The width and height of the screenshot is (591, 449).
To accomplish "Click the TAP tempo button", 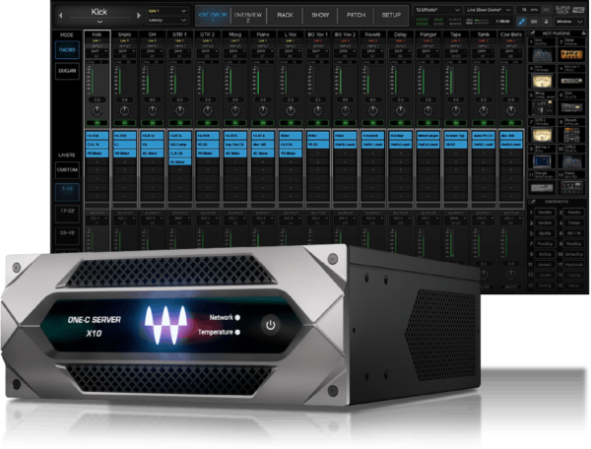I will [x=547, y=10].
